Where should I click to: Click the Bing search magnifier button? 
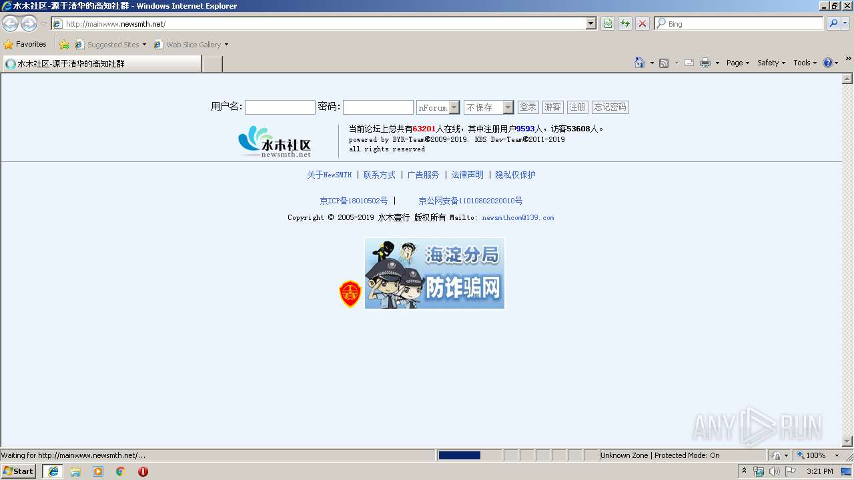[833, 23]
